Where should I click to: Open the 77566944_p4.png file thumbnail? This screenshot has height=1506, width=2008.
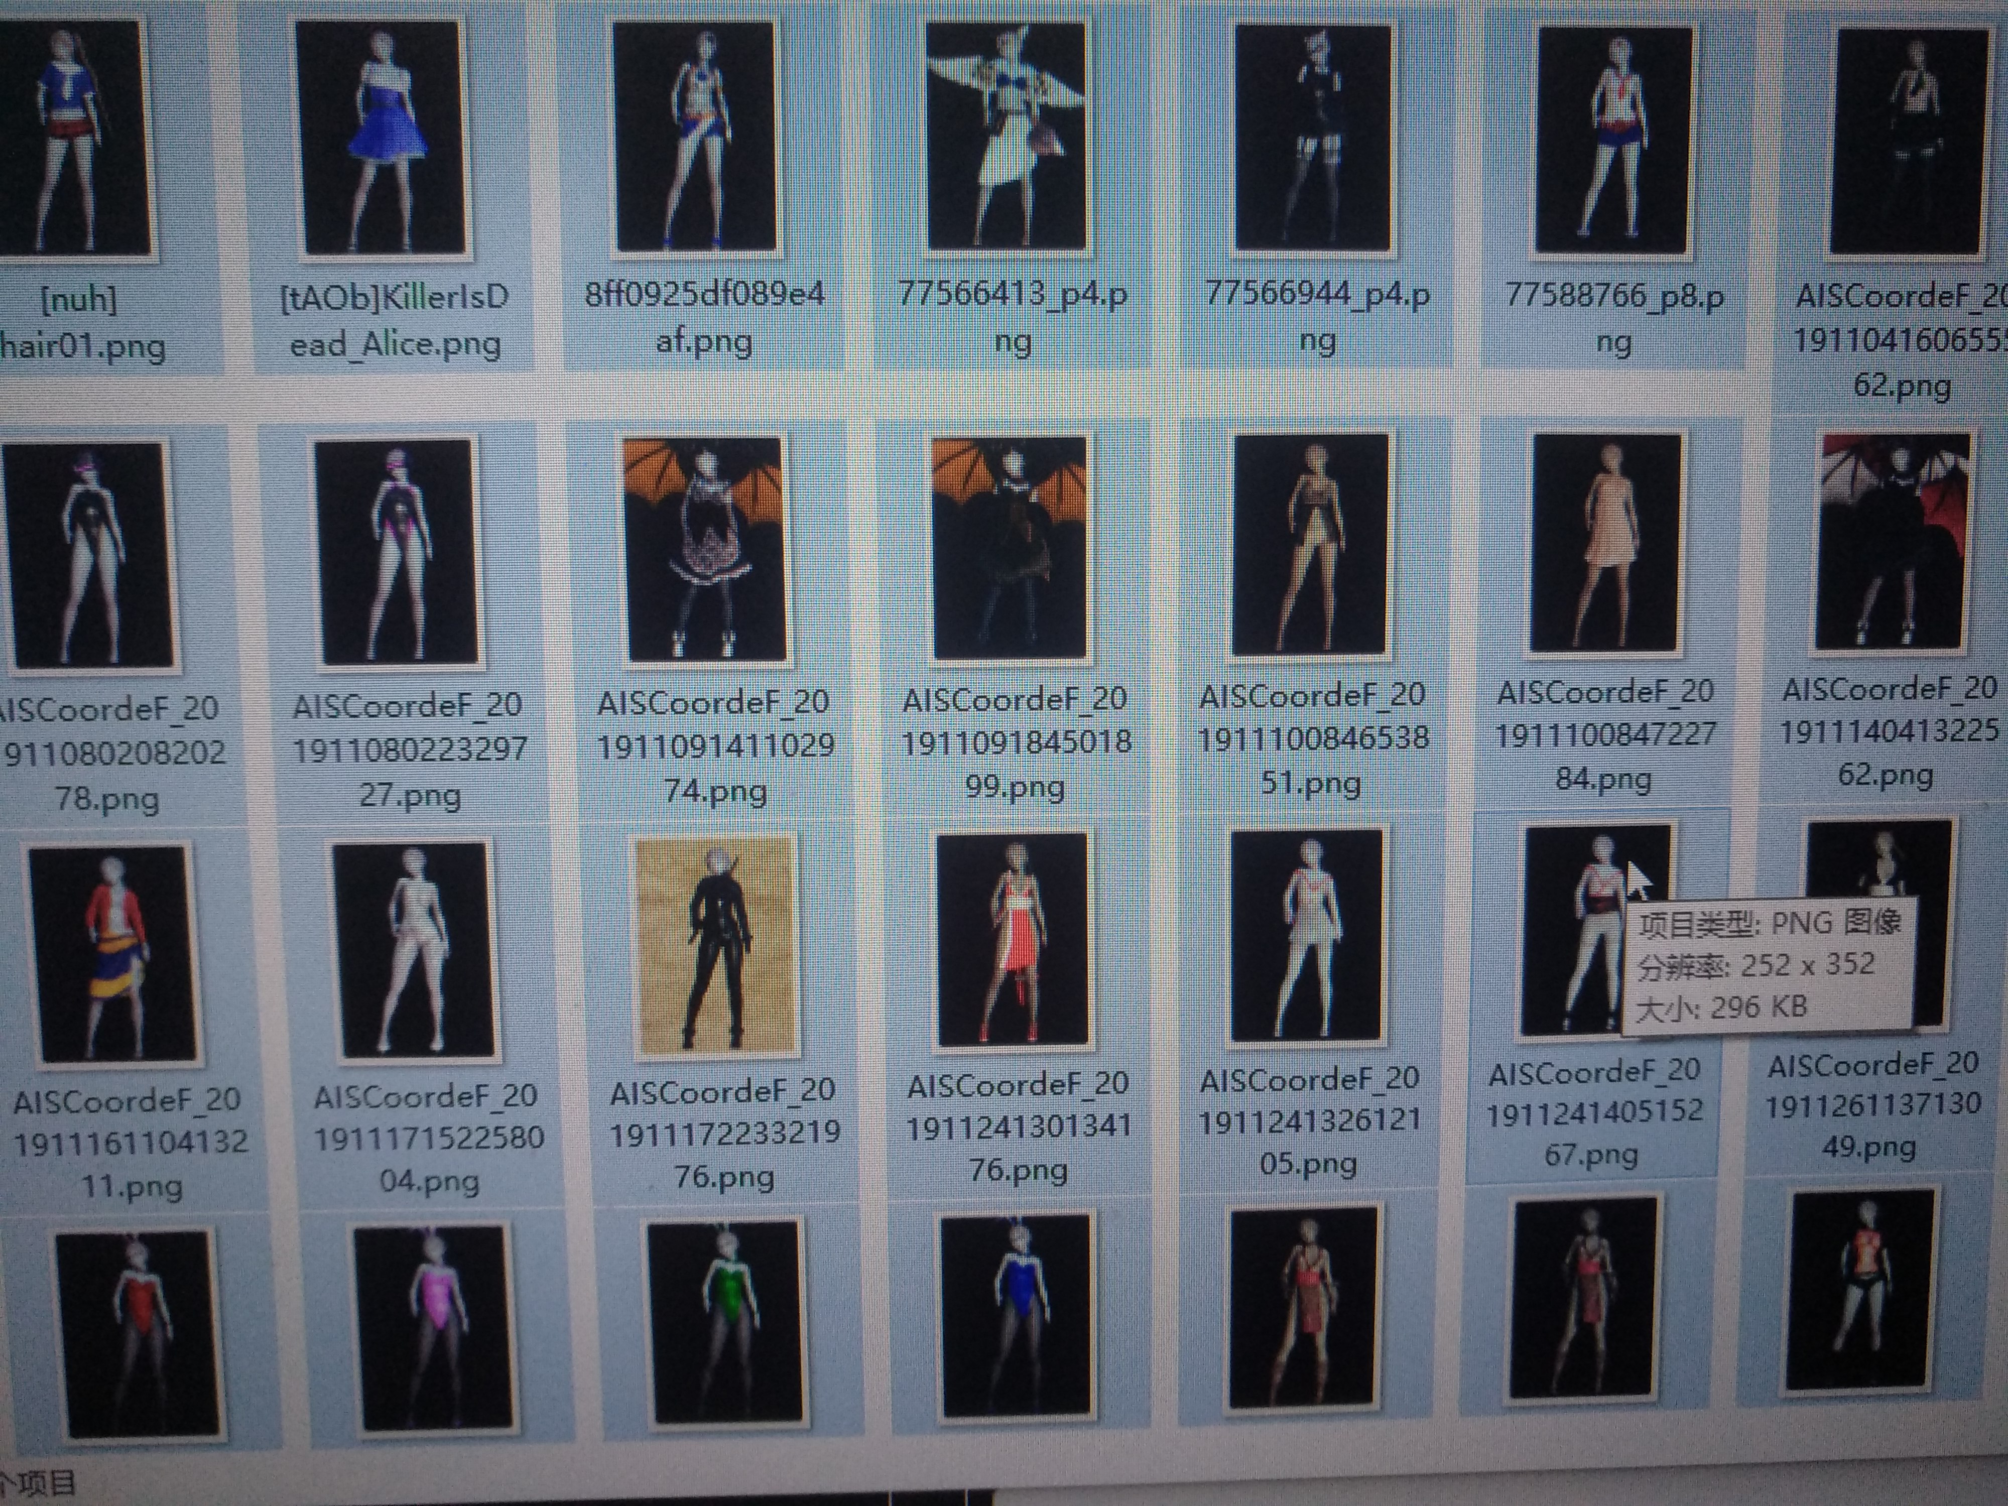(1313, 138)
